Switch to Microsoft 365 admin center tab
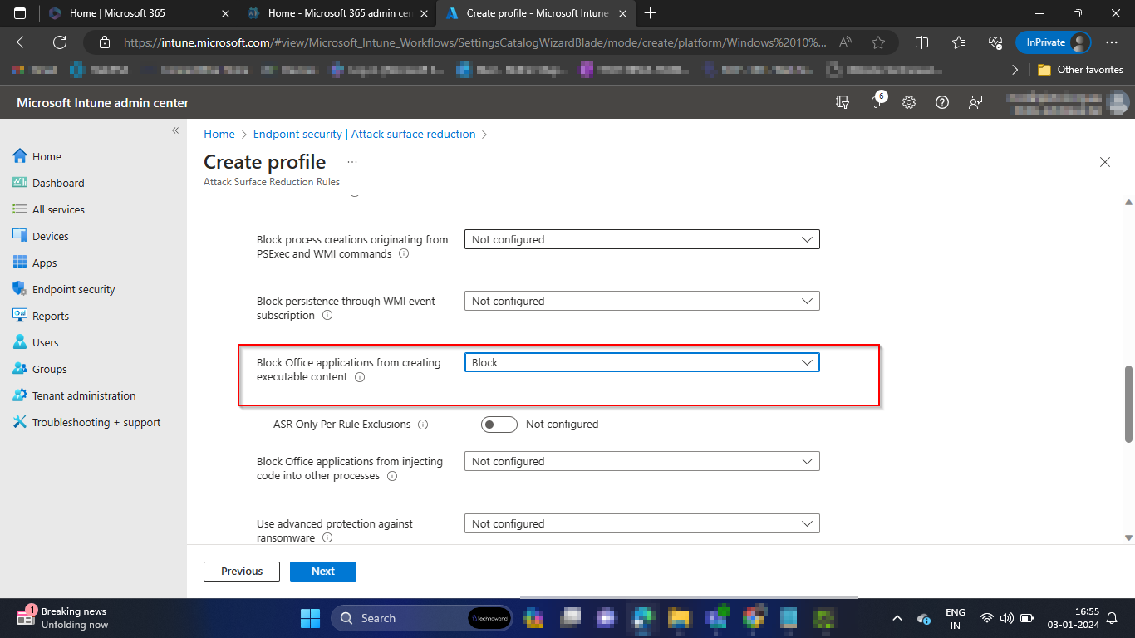1135x638 pixels. click(x=338, y=13)
